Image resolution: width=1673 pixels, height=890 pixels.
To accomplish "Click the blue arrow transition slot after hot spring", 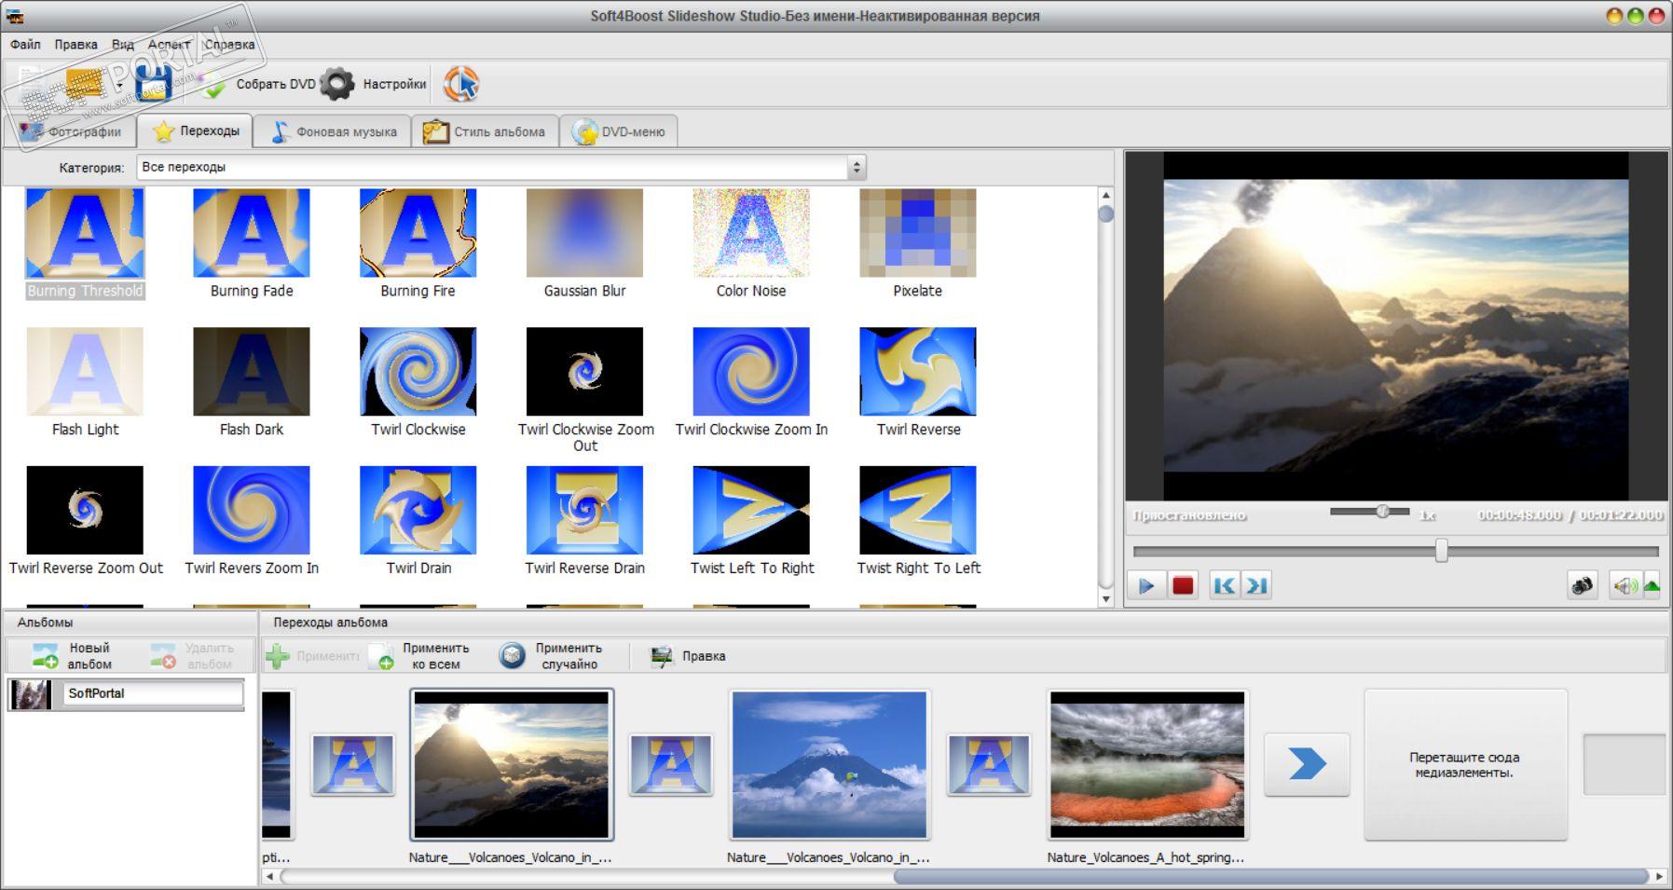I will pyautogui.click(x=1307, y=765).
